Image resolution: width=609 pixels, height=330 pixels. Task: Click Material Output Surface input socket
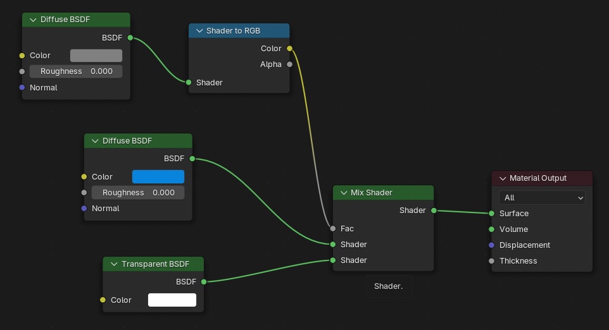[491, 213]
